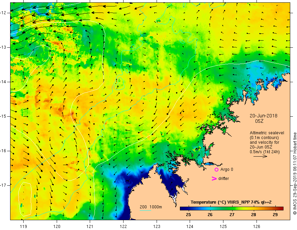This screenshot has width=297, height=230.
Task: Click the dark red end of color bar
Action: coord(281,208)
